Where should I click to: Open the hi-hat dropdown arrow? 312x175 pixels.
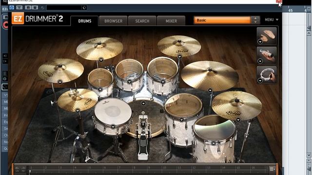[78, 111]
